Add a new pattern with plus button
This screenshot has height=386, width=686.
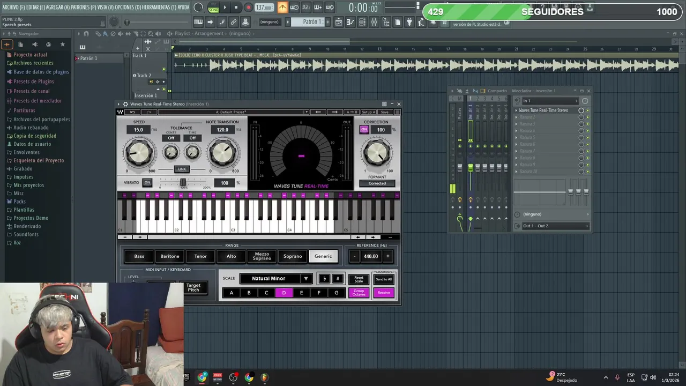coord(328,22)
